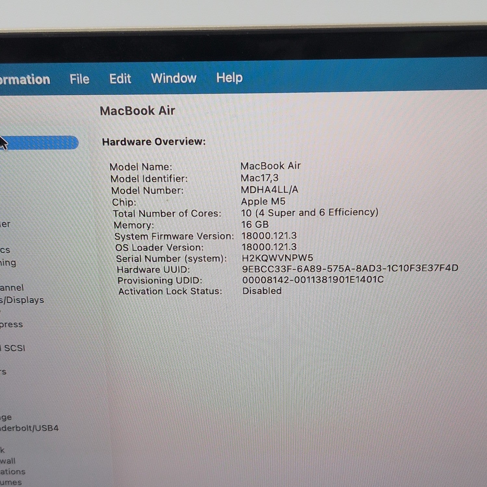Open the Help menu

coord(230,78)
